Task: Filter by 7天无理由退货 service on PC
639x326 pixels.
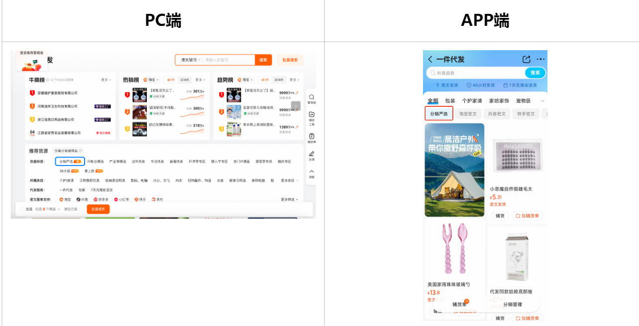Action: (x=102, y=190)
